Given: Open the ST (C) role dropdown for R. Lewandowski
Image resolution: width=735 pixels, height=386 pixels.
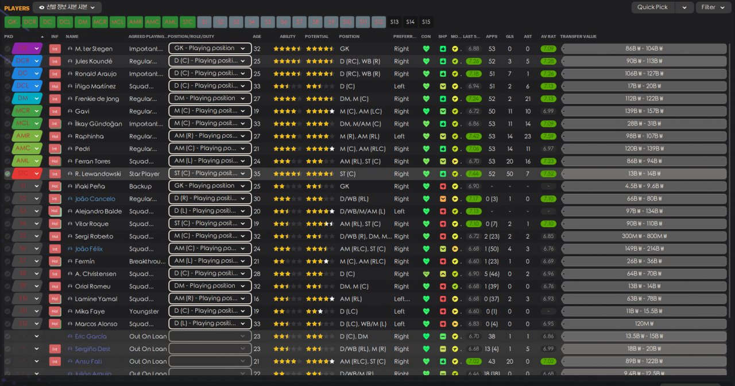Looking at the screenshot, I should (210, 174).
